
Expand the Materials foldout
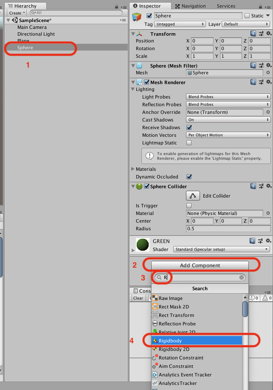click(133, 169)
